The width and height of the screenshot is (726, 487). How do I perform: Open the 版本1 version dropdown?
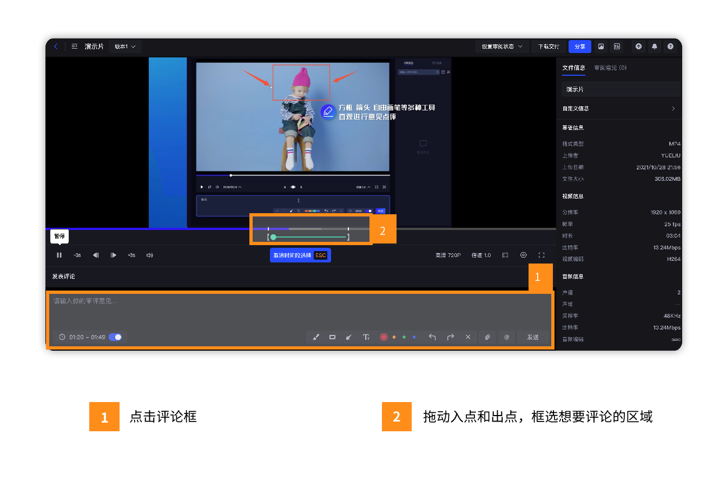tap(125, 47)
